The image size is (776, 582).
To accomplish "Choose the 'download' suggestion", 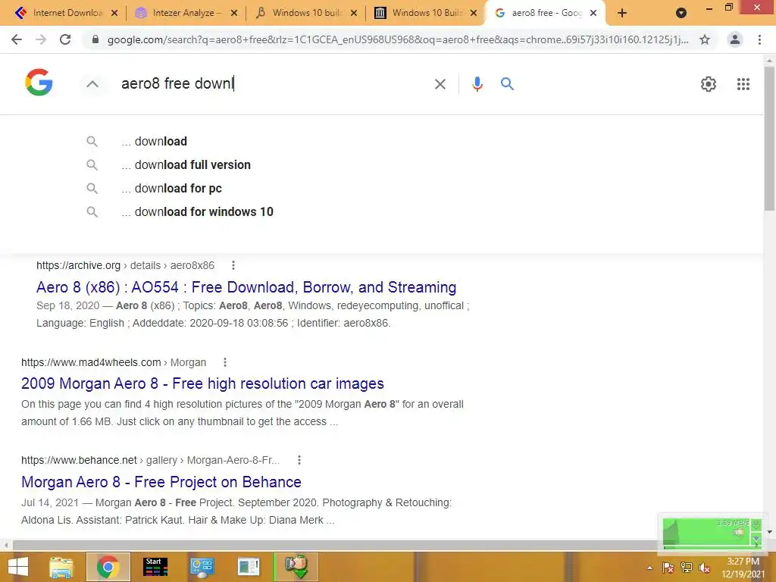I will (161, 142).
